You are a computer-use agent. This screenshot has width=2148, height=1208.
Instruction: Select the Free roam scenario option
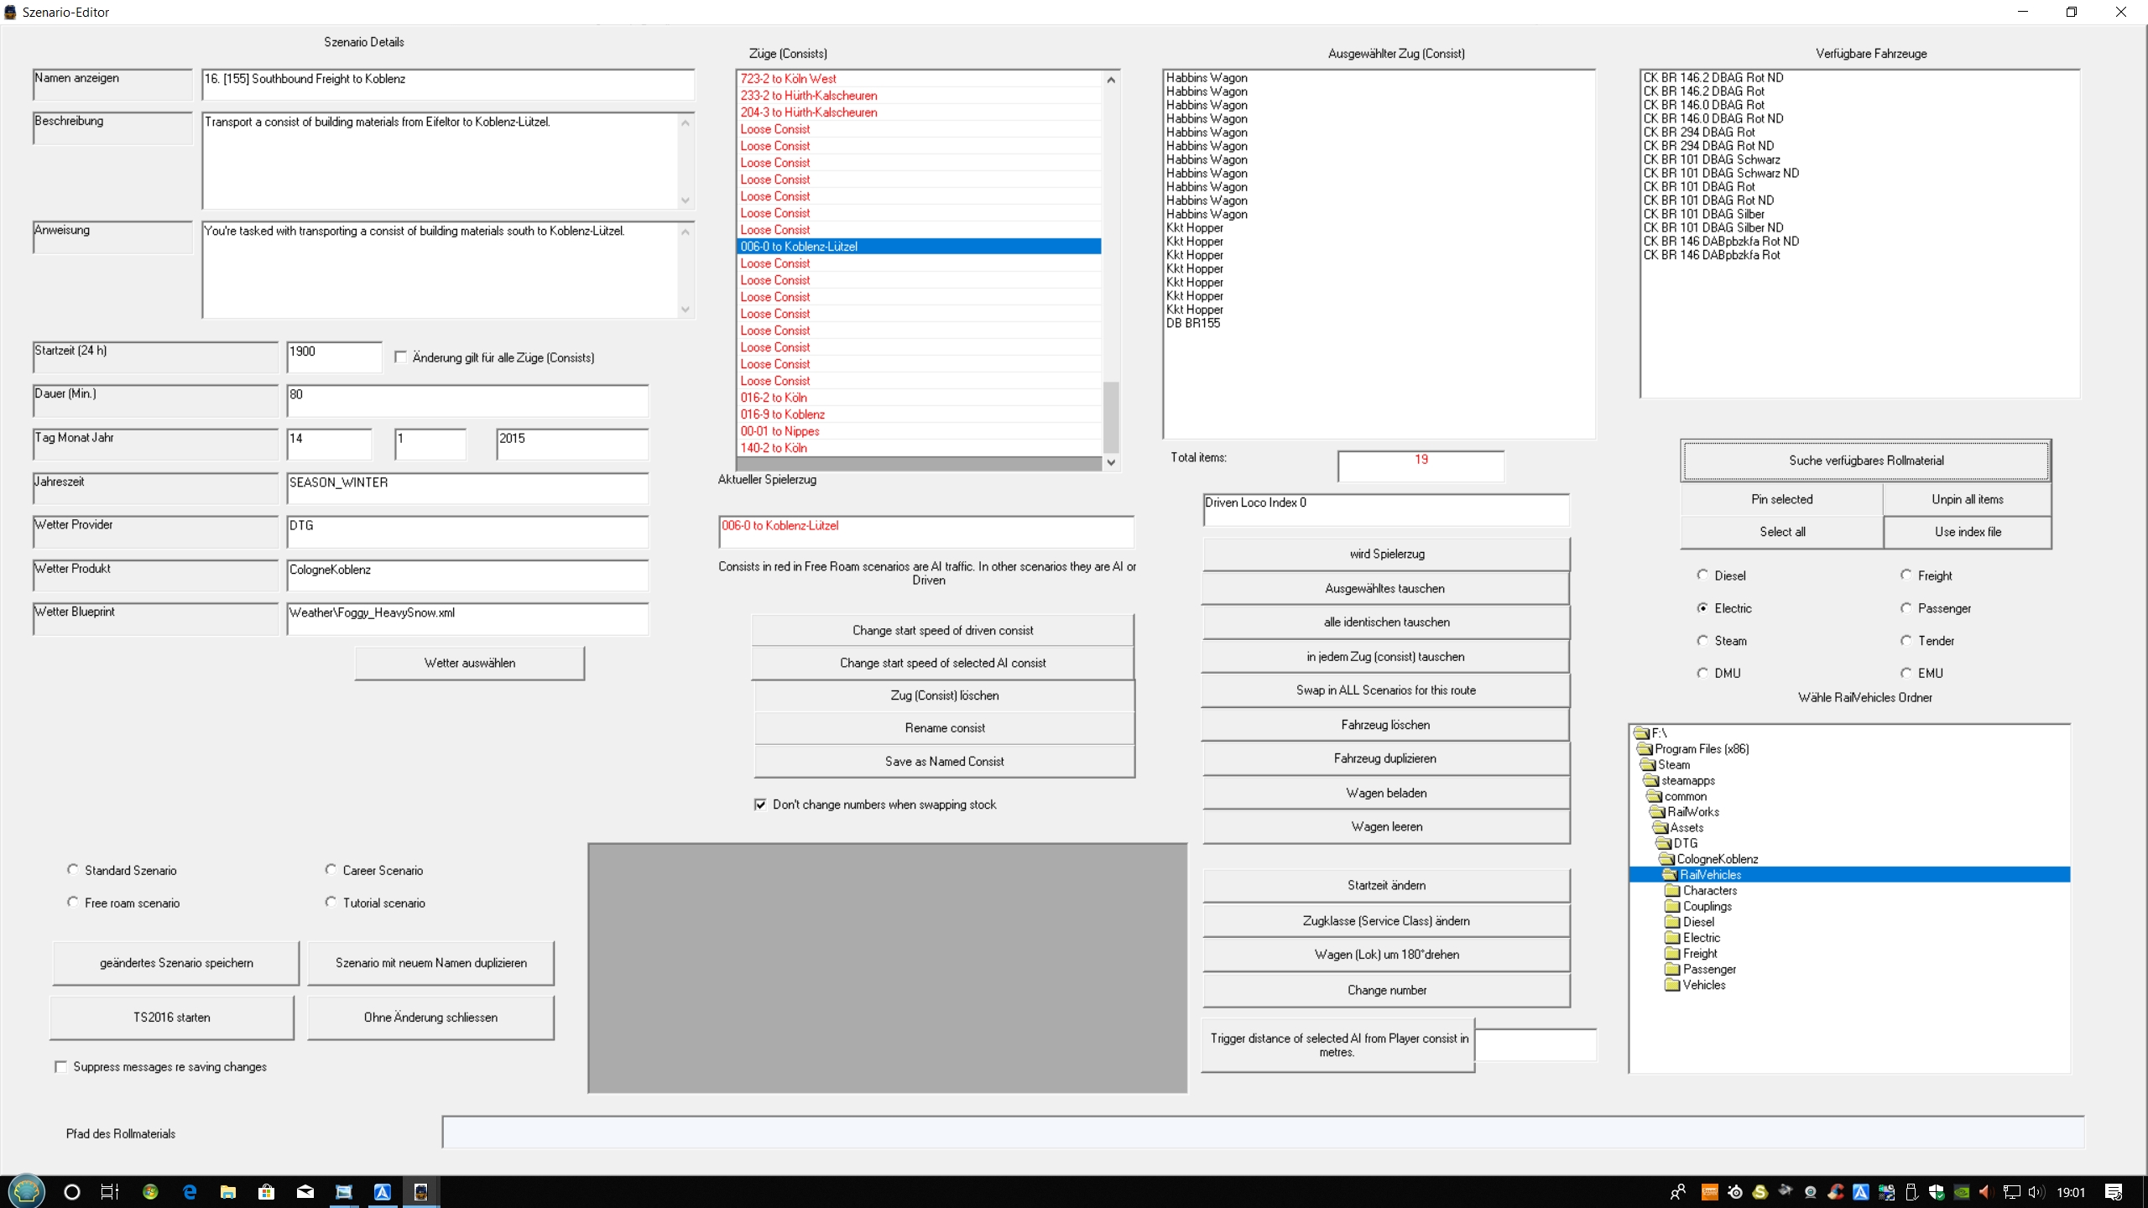point(73,903)
